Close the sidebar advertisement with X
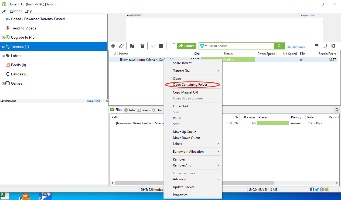This screenshot has height=200, width=341. coord(106,101)
